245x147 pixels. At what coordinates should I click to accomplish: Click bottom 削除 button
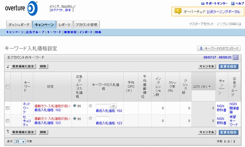(x=43, y=132)
